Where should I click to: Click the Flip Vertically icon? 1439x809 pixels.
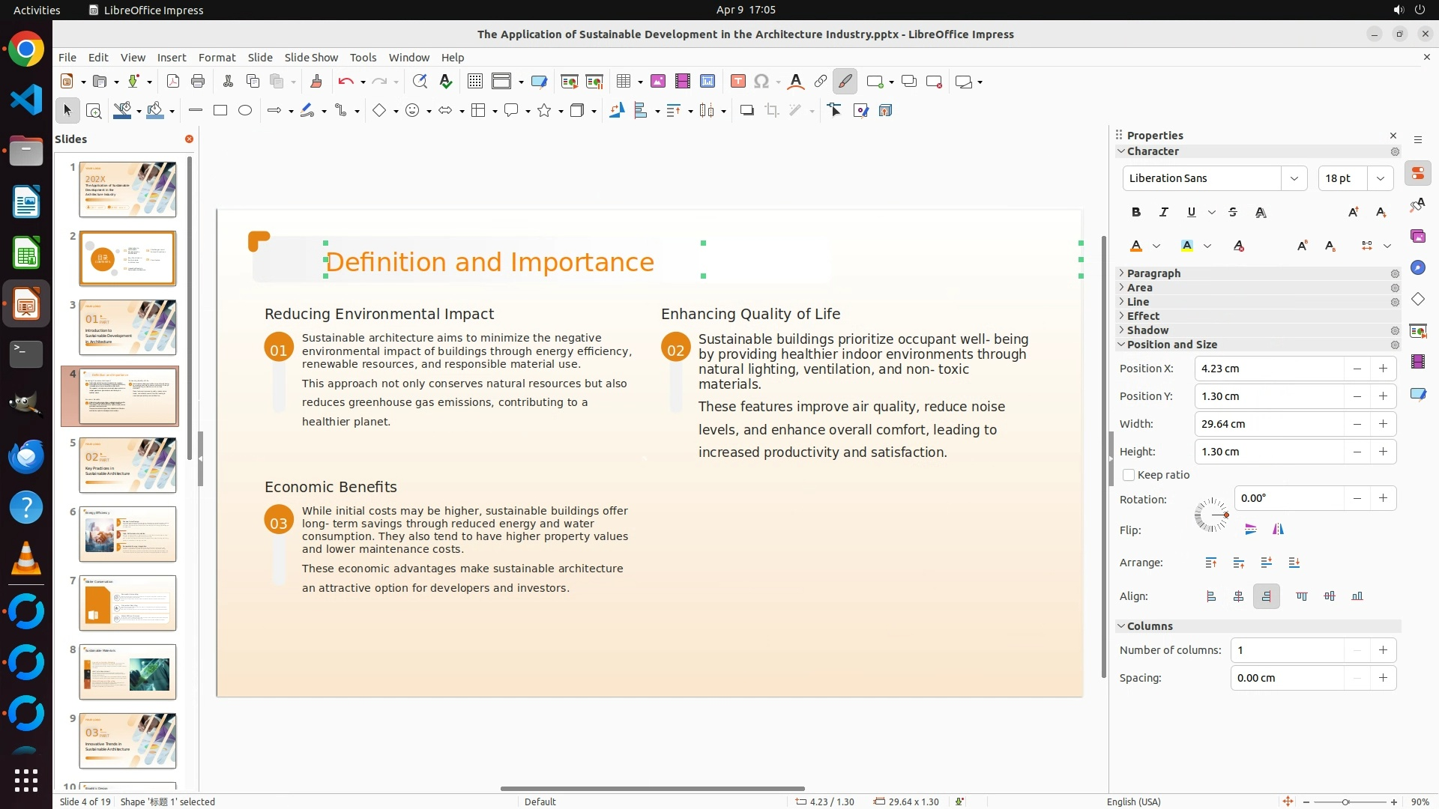[1250, 530]
